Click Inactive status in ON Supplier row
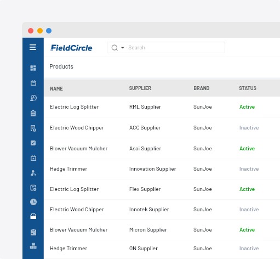 pos(249,249)
